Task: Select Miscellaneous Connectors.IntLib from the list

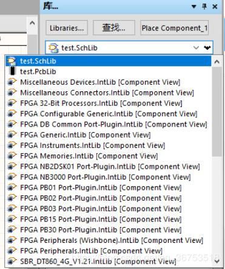Action: coord(107,93)
